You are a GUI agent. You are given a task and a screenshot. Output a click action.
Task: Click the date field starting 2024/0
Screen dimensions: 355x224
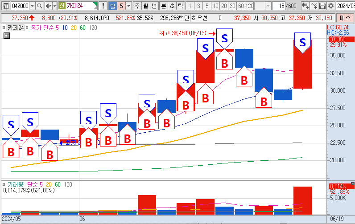346,6
